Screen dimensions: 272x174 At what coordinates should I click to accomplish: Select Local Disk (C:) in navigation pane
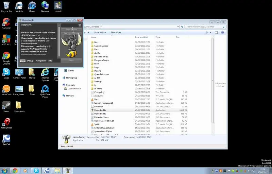coord(72,88)
